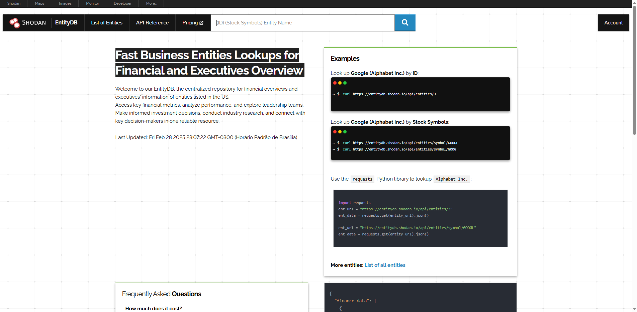The image size is (637, 312).
Task: Open the Pricing page
Action: 190,22
